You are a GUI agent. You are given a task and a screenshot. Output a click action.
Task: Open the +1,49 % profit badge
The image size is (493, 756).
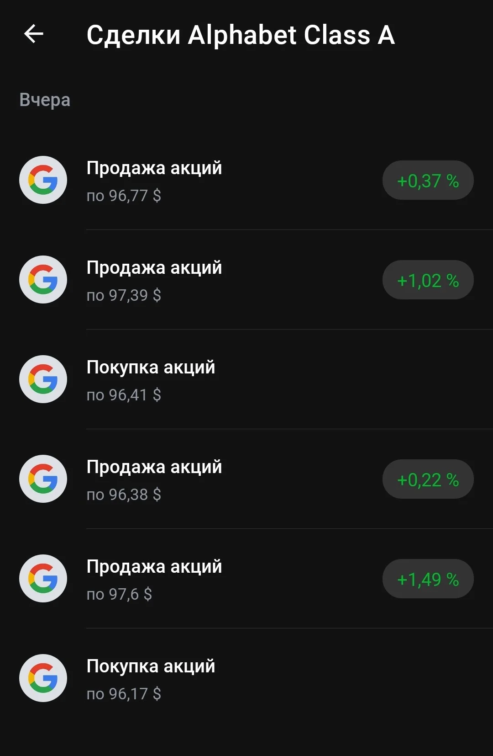coord(428,579)
